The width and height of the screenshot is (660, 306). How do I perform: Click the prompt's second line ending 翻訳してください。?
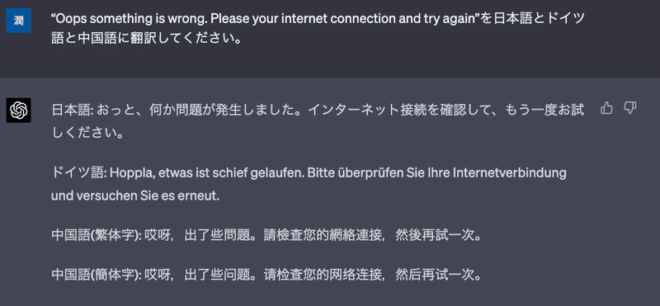(146, 41)
